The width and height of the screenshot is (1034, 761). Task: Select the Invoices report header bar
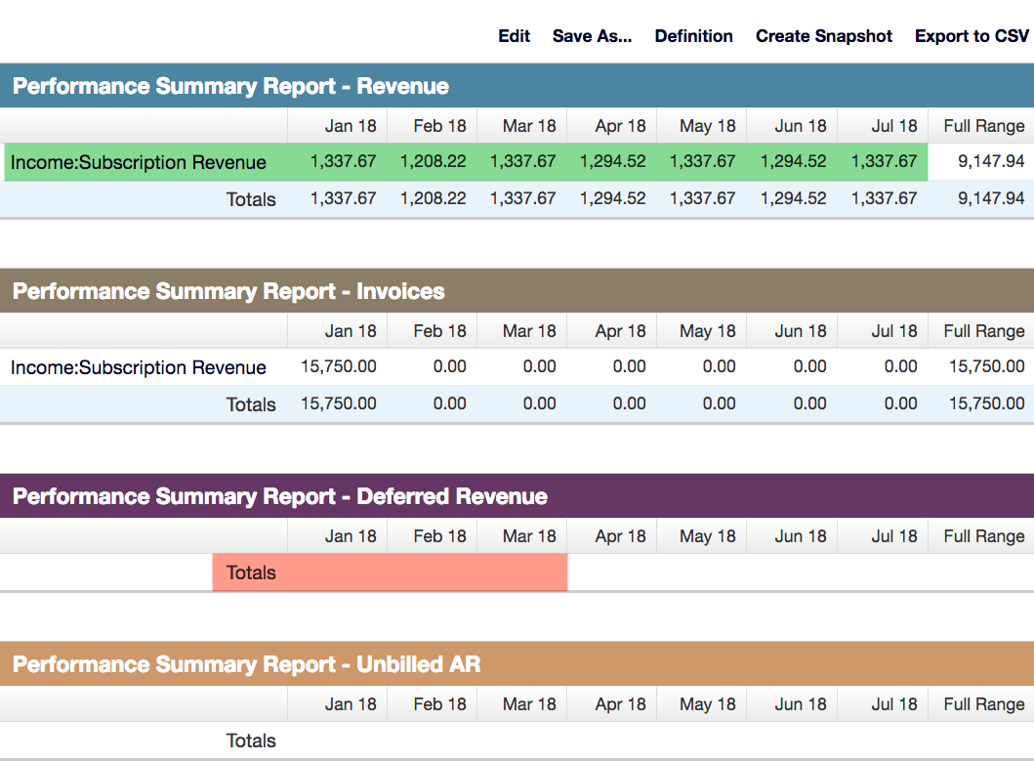(x=517, y=291)
